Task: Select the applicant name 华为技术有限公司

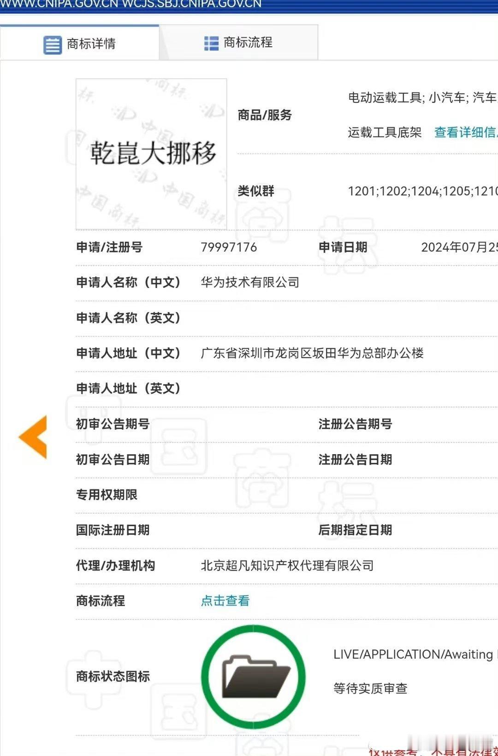Action: pyautogui.click(x=250, y=282)
